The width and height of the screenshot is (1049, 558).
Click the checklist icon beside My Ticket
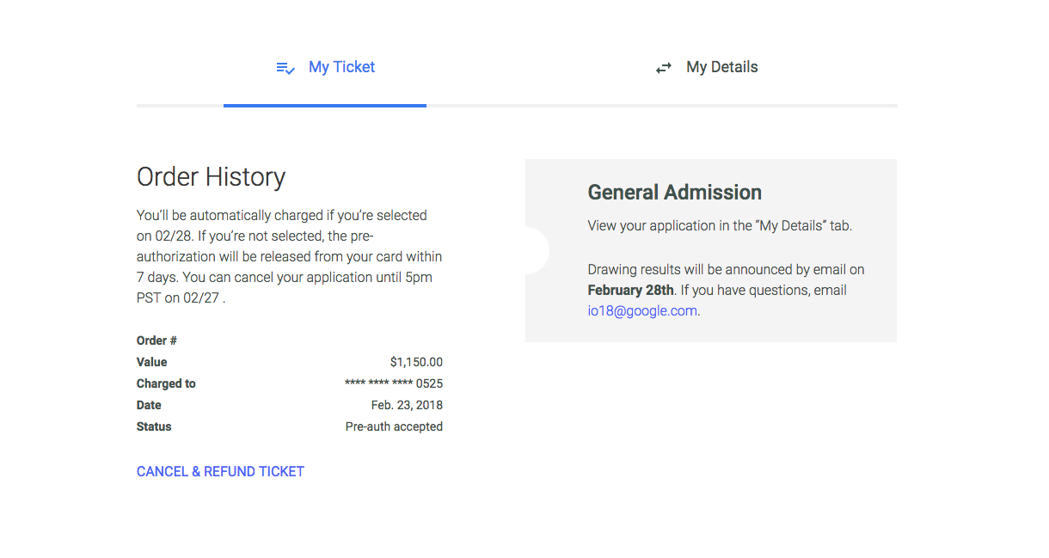(x=285, y=68)
